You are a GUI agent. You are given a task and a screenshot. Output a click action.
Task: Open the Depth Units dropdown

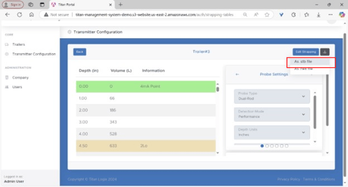pyautogui.click(x=272, y=132)
